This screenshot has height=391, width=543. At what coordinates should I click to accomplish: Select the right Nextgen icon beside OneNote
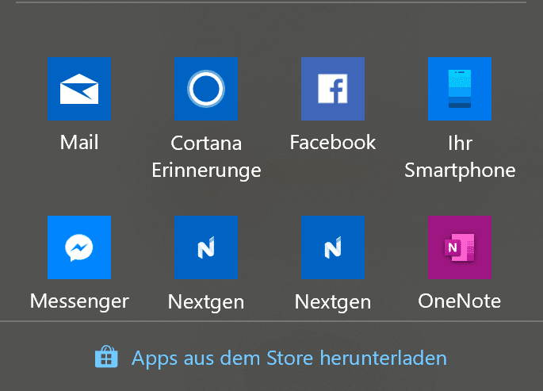(333, 247)
